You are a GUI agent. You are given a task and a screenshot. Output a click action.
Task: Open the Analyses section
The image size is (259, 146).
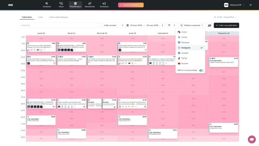(47, 5)
